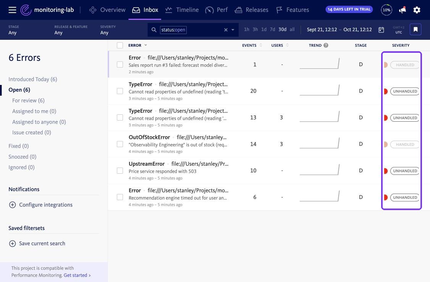Image resolution: width=430 pixels, height=282 pixels.
Task: Expand the Error column header dropdown
Action: coord(145,45)
